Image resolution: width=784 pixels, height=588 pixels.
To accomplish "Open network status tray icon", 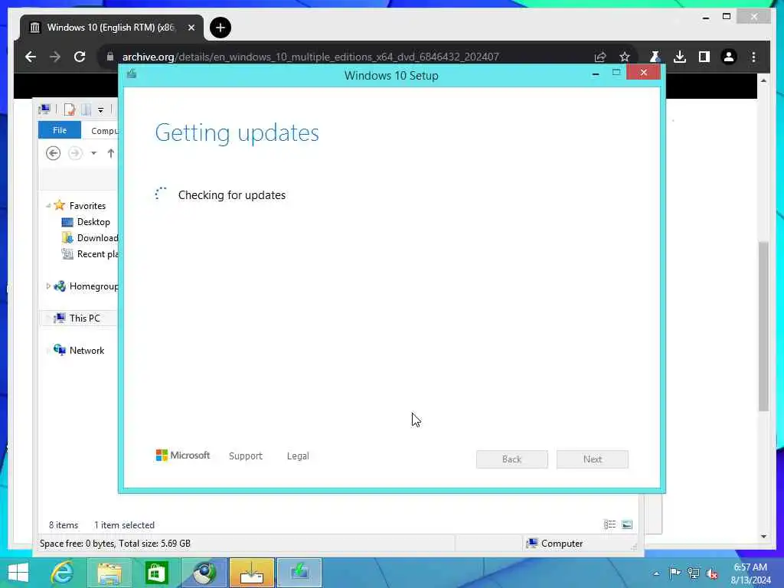I will point(694,573).
